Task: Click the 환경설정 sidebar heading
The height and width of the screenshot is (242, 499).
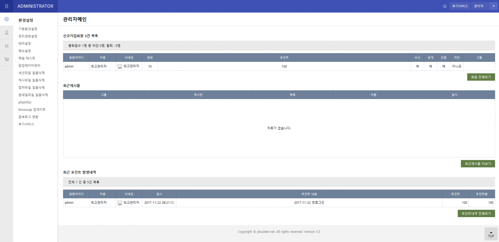Action: 26,20
